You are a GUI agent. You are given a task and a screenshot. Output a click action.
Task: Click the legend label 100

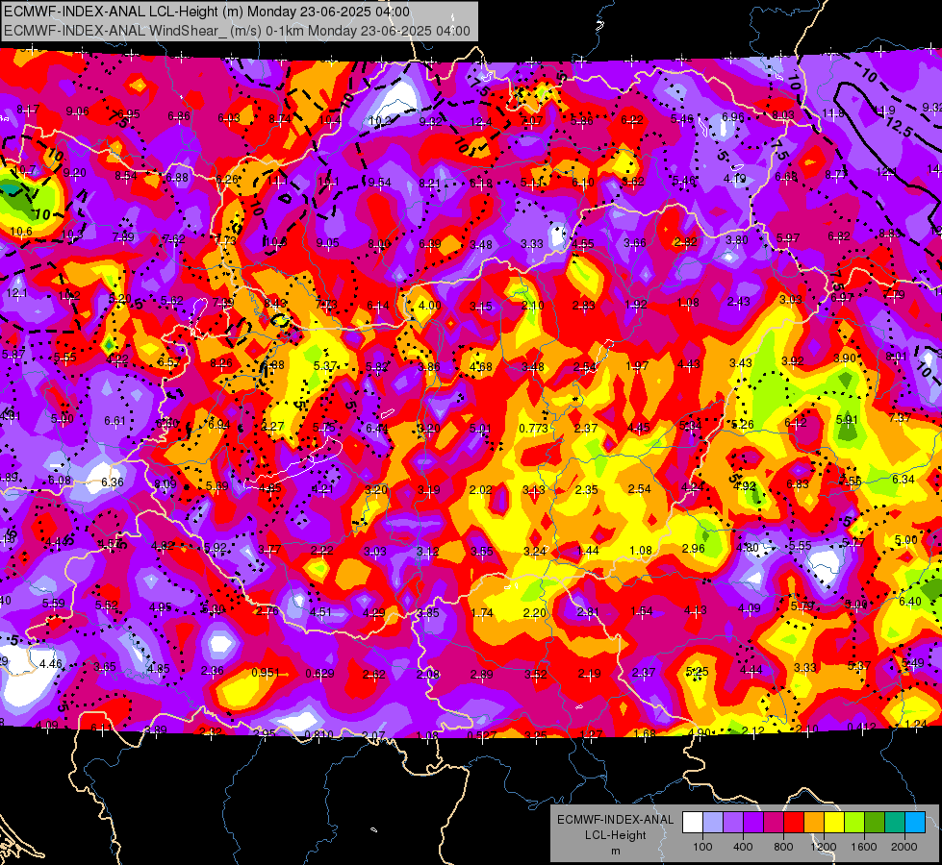coord(702,847)
